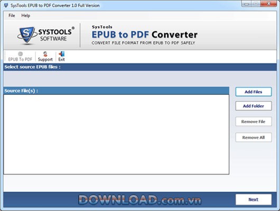
Task: Minimize the converter window
Action: point(247,4)
